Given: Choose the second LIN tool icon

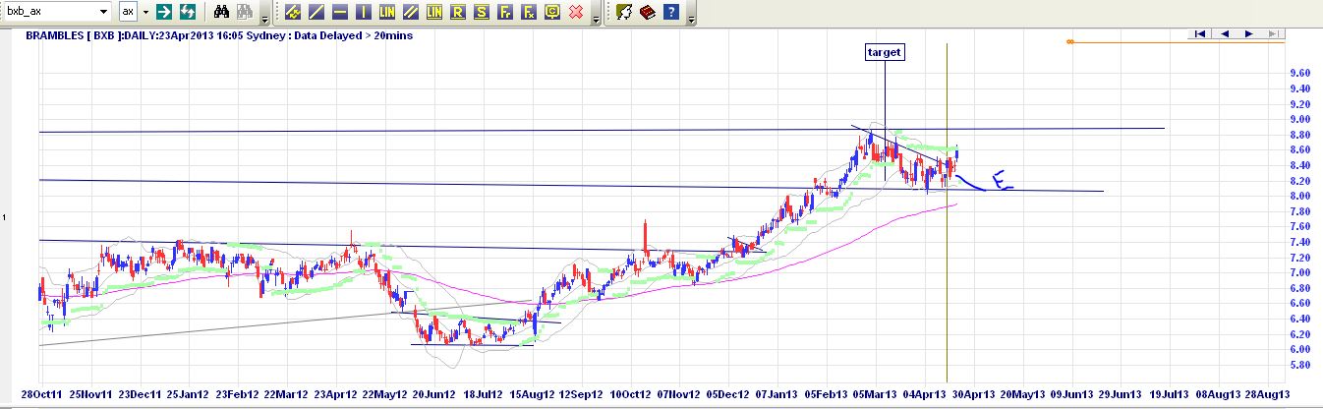Looking at the screenshot, I should [433, 12].
